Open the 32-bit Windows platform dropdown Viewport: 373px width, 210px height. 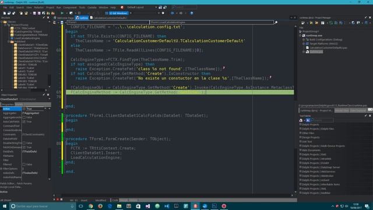131,13
